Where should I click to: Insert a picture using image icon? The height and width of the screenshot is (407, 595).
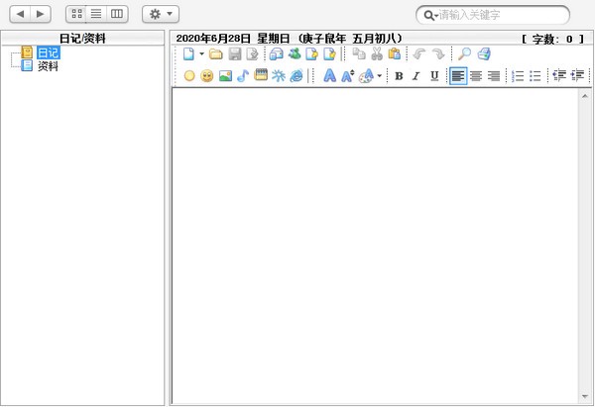225,76
